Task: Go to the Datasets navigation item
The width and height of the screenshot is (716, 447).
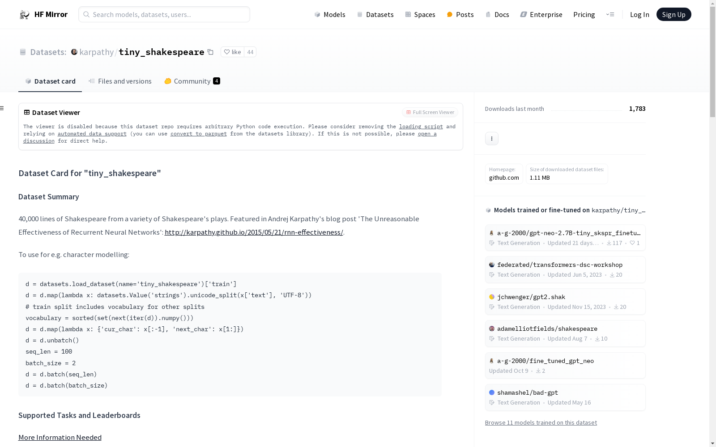Action: 375,14
